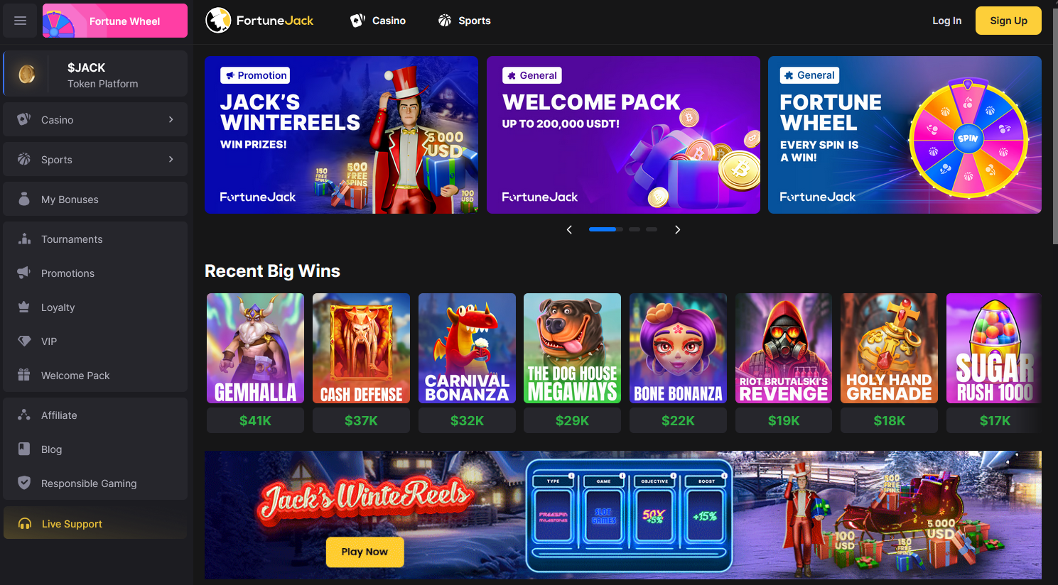Click the Responsible Gaming shield icon
This screenshot has width=1058, height=585.
24,483
